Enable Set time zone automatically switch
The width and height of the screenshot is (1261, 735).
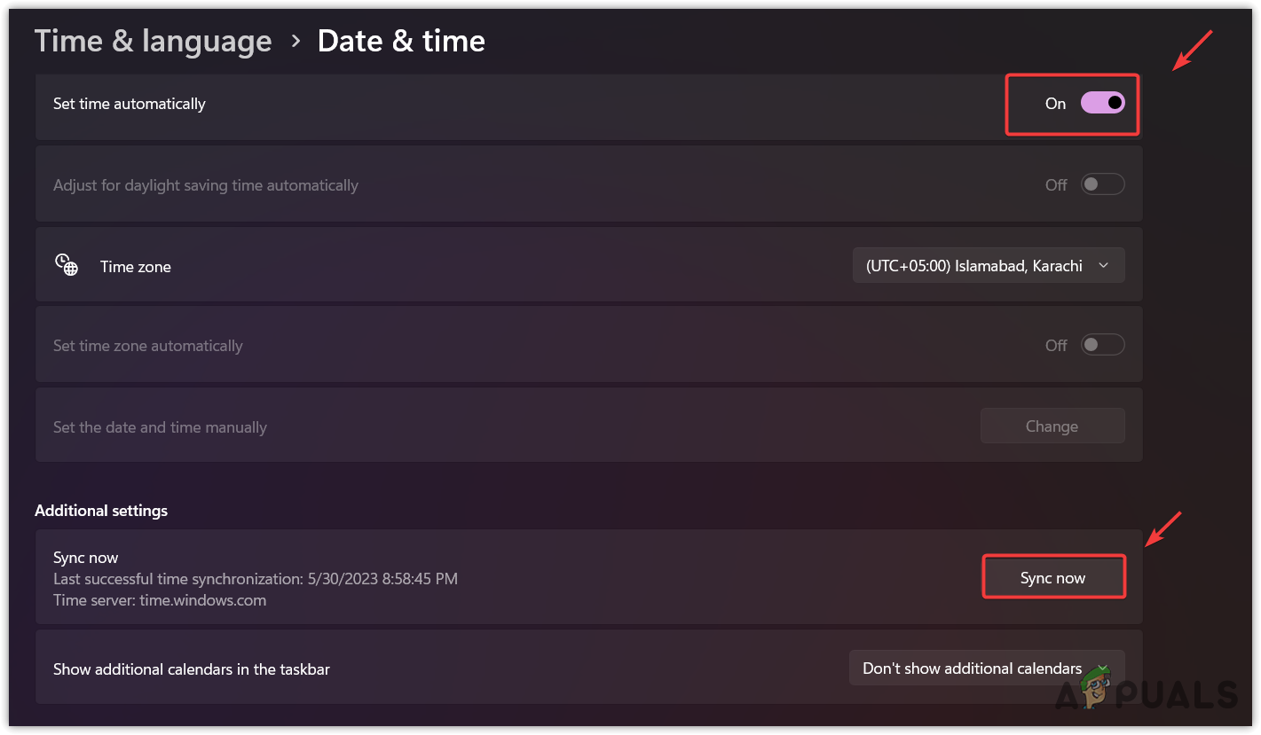tap(1102, 345)
